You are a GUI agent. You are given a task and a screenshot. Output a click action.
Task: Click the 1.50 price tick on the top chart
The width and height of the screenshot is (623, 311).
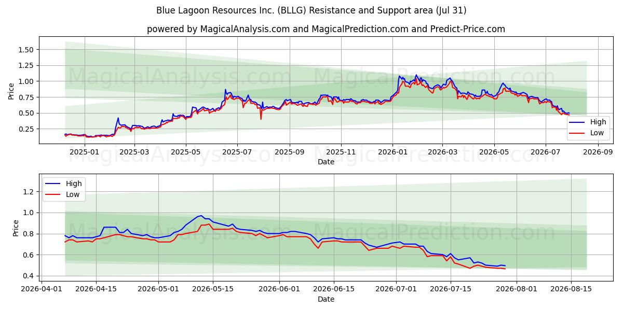pyautogui.click(x=27, y=50)
